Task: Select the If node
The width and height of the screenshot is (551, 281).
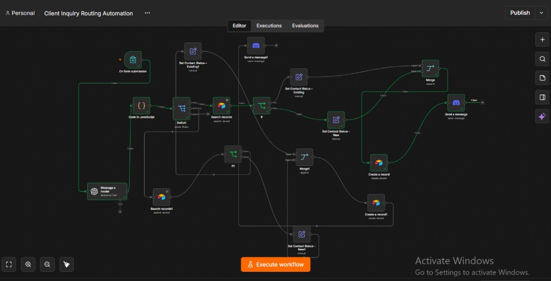Action: [262, 106]
